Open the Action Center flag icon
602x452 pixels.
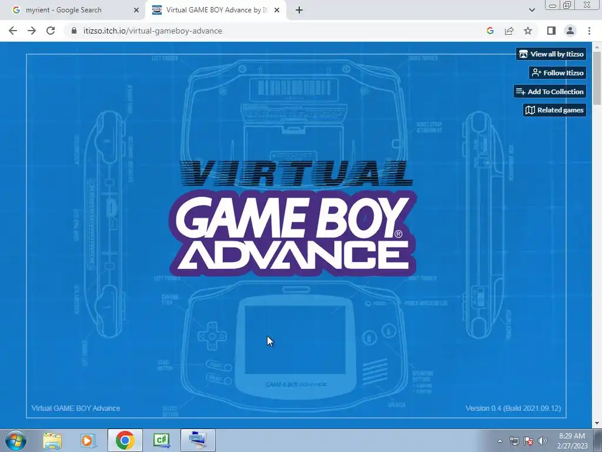click(x=529, y=441)
